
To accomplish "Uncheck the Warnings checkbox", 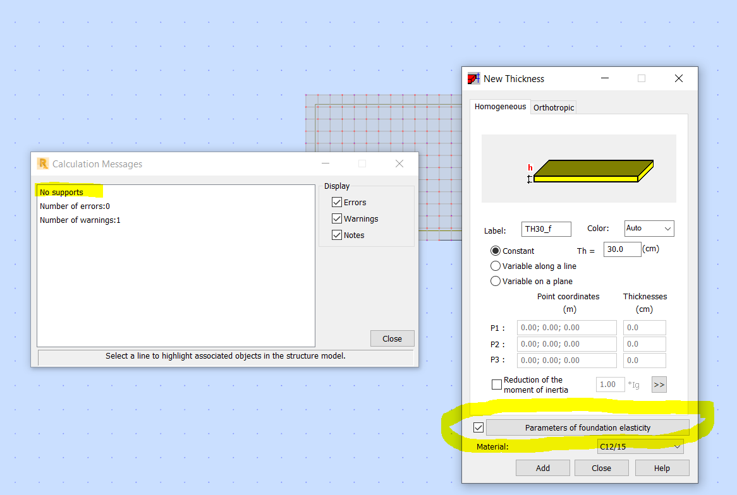I will point(337,218).
